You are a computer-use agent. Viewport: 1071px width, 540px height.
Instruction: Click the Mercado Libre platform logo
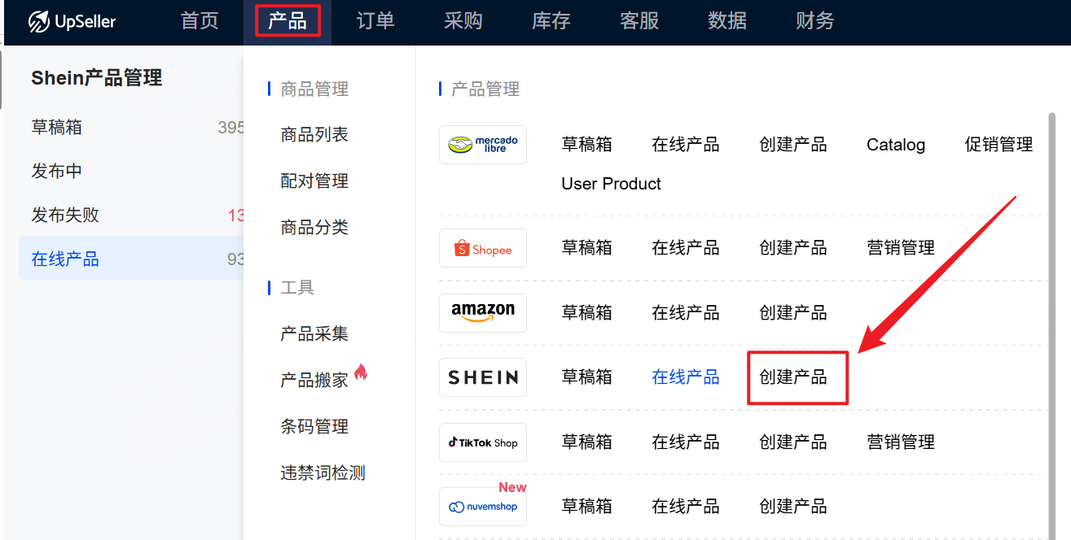click(483, 145)
